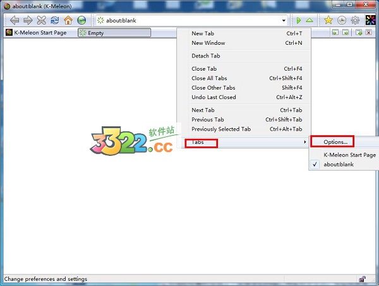Click the green globe search icon
The height and width of the screenshot is (286, 379).
tap(81, 20)
